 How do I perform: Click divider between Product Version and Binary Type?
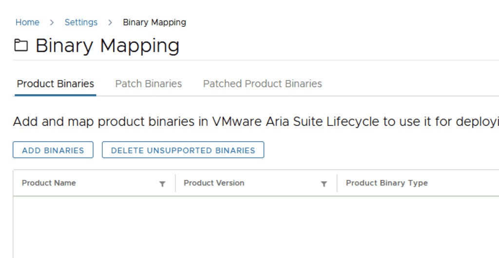337,183
